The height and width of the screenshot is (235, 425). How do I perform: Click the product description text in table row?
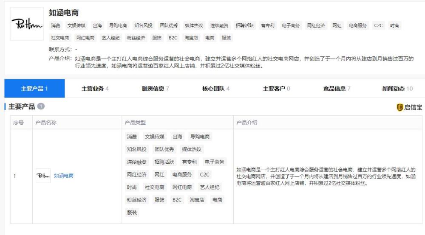pyautogui.click(x=326, y=176)
